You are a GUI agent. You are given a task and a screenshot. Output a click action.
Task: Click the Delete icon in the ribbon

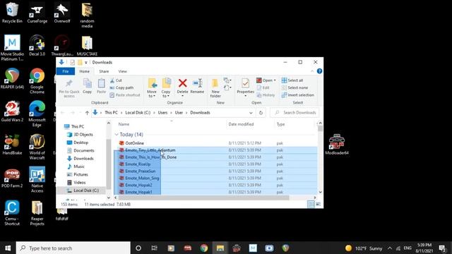pos(182,83)
